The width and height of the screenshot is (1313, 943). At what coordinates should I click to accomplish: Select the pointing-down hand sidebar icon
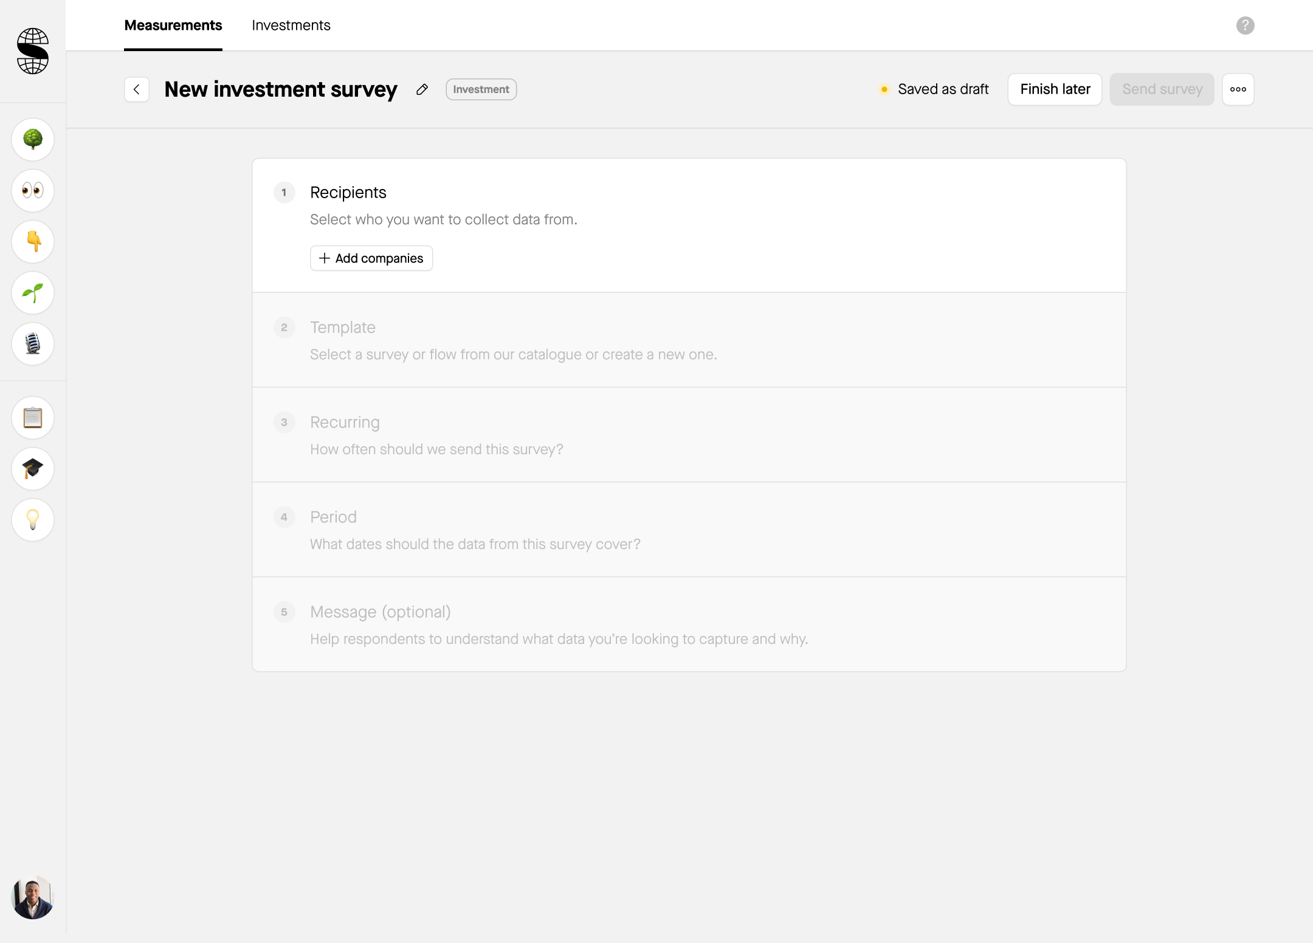click(33, 242)
